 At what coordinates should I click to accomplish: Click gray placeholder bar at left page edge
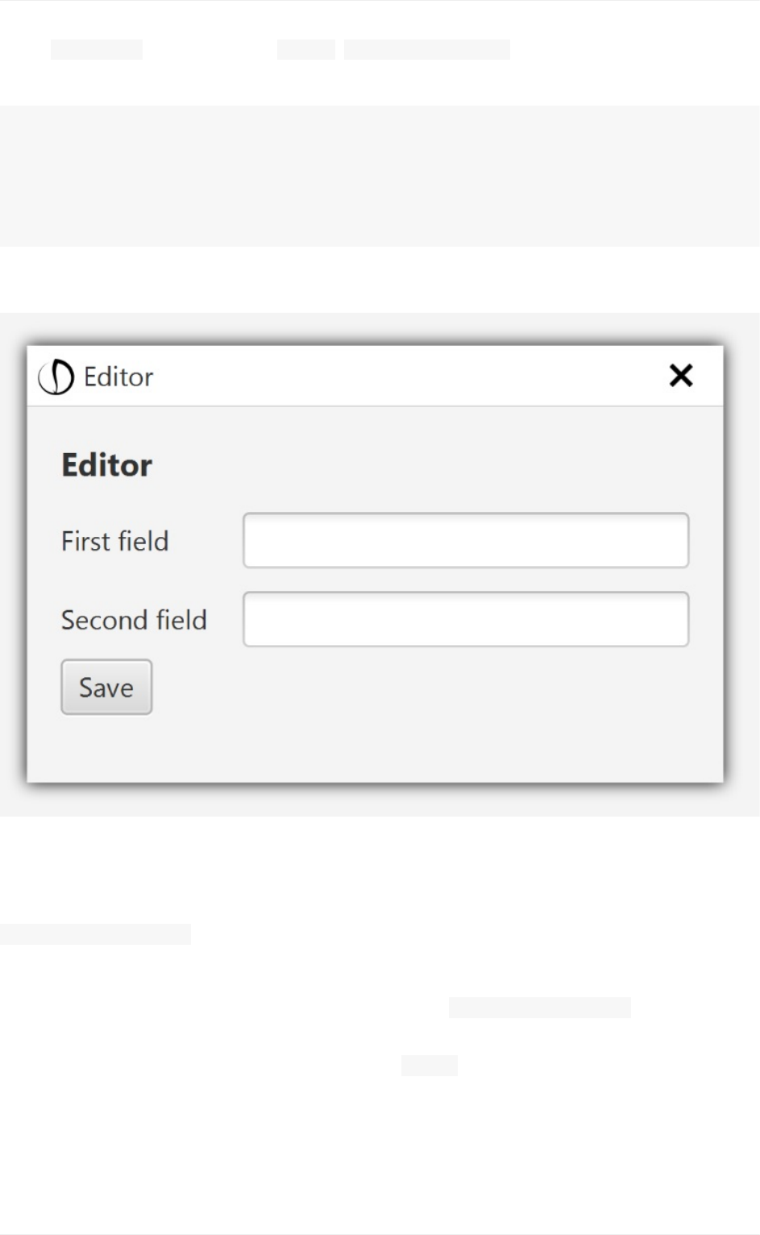point(95,934)
